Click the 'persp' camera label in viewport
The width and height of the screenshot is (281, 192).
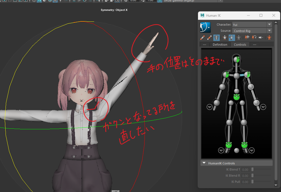point(115,191)
